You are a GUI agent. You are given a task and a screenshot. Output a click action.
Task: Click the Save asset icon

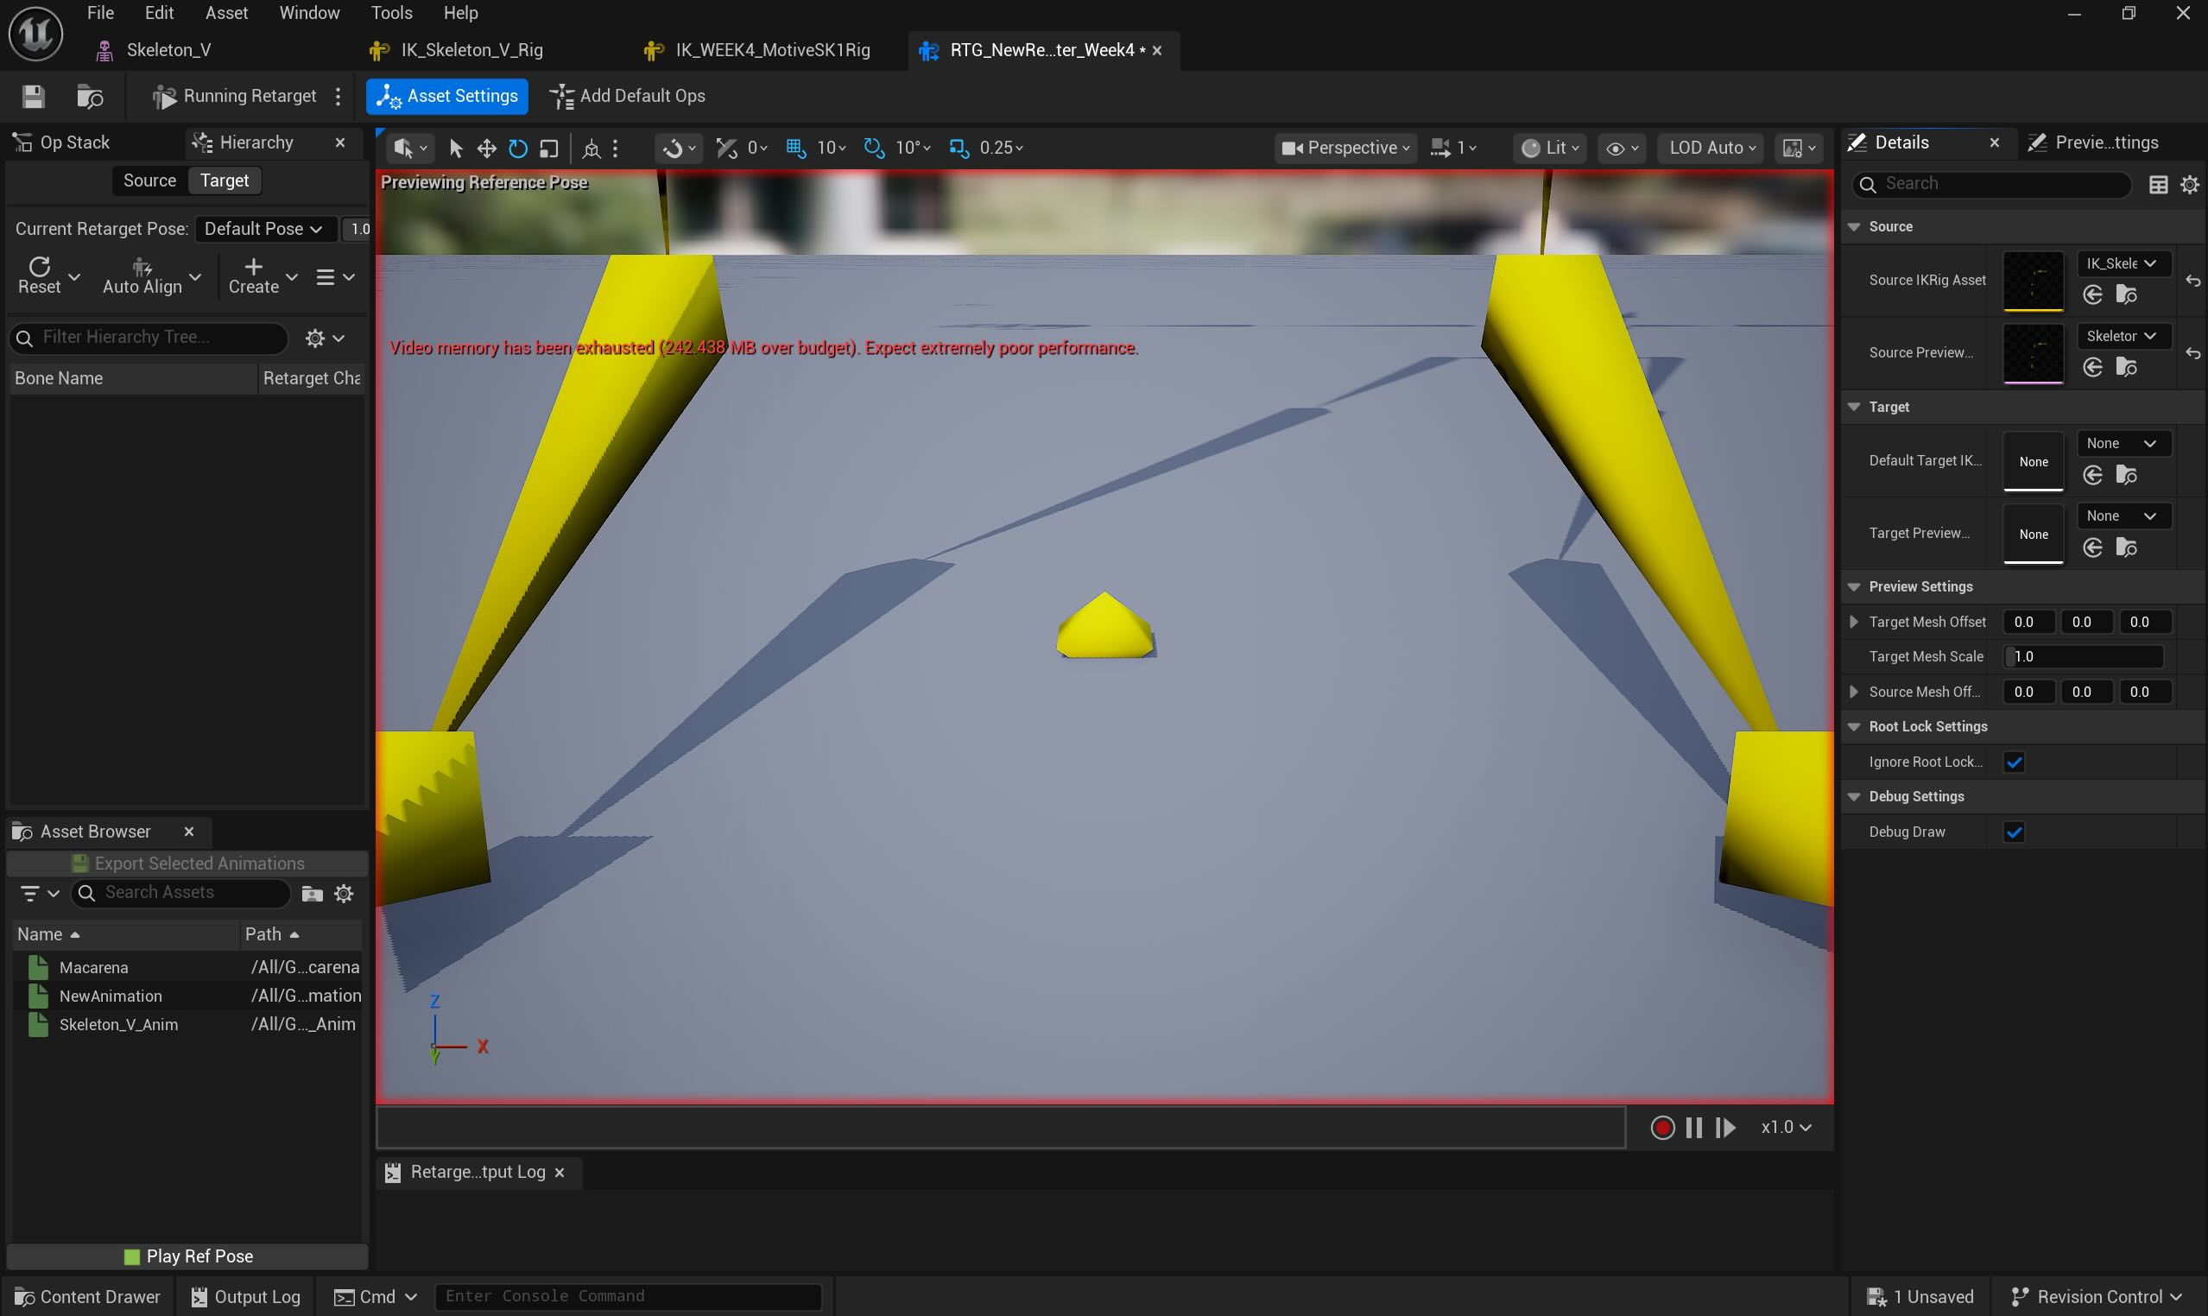(x=33, y=96)
